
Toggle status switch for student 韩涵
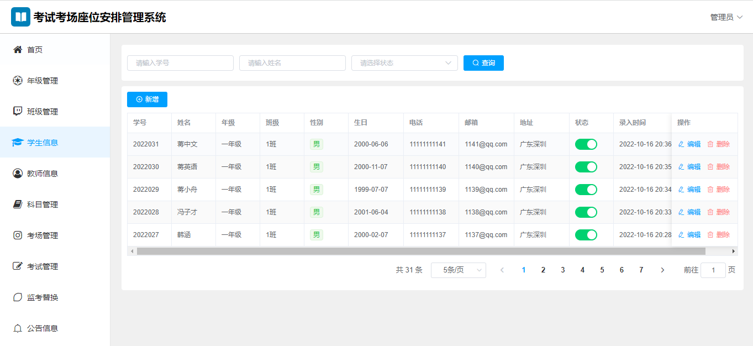click(x=586, y=235)
